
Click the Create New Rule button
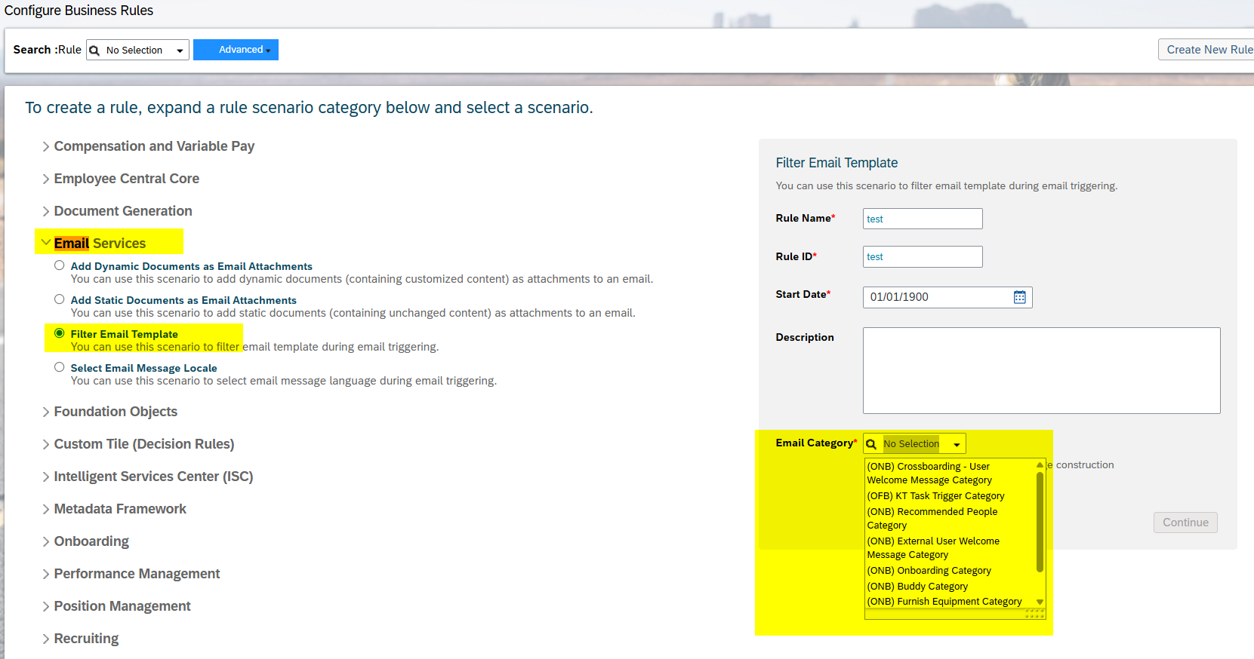pyautogui.click(x=1208, y=50)
